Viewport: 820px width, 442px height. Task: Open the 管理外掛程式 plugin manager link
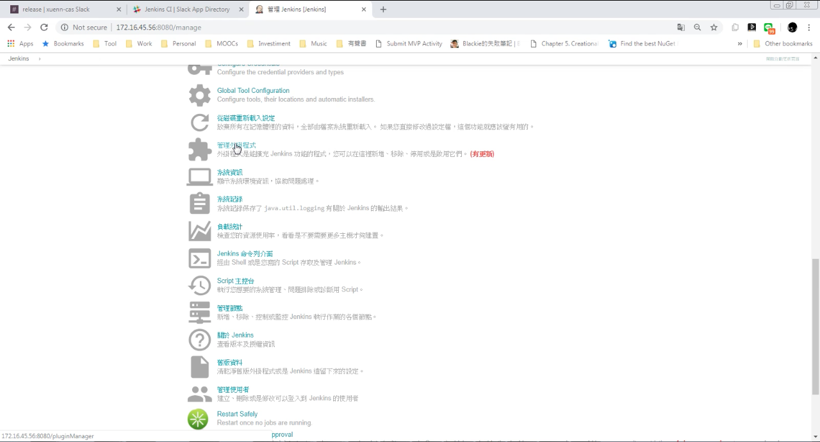point(236,145)
